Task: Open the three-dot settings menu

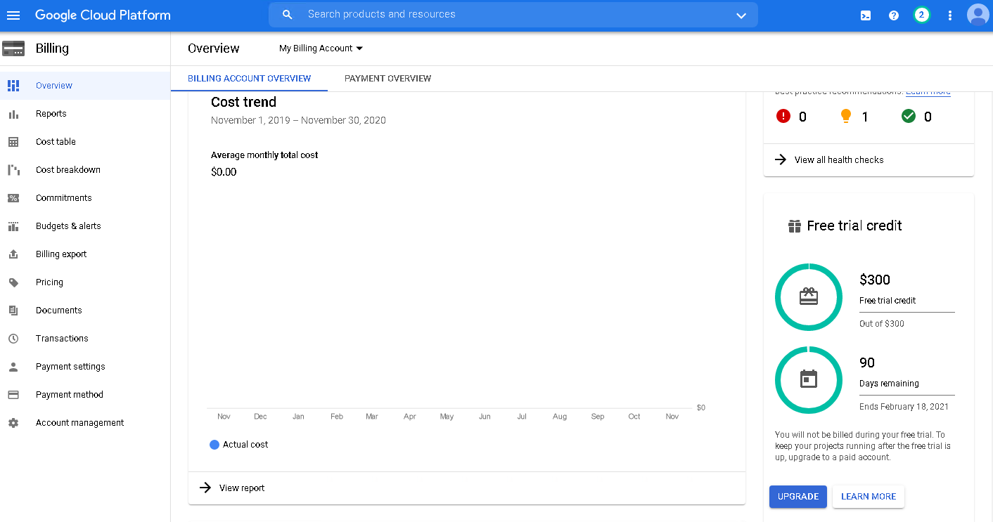Action: click(950, 15)
